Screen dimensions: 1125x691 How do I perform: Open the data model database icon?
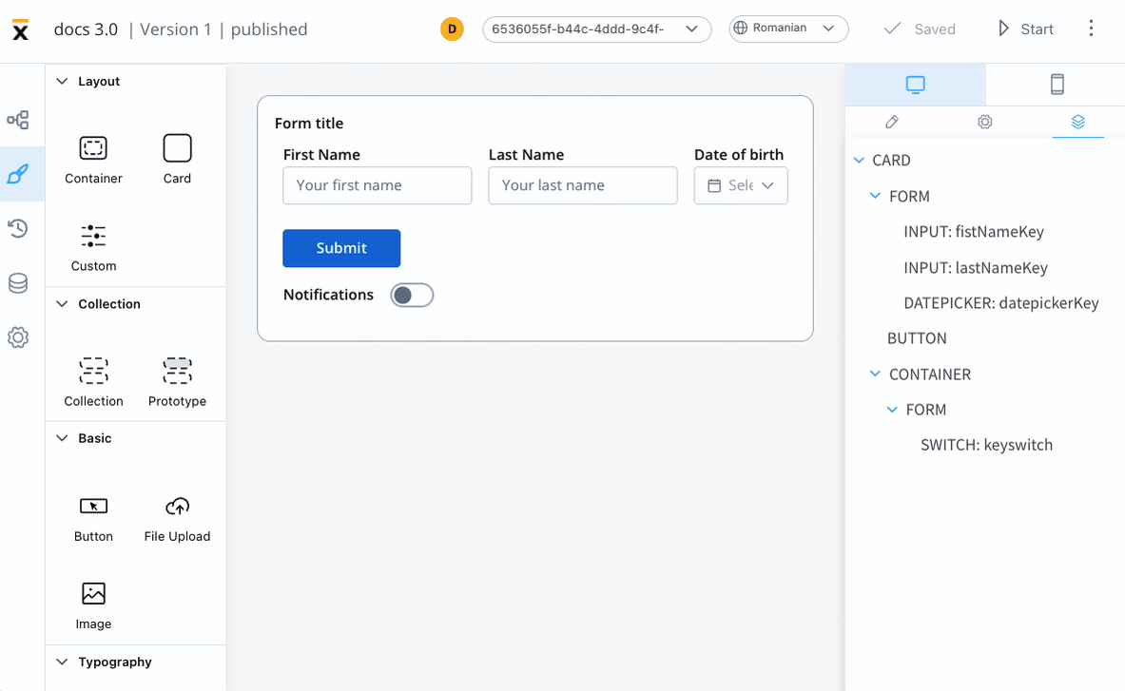tap(18, 283)
